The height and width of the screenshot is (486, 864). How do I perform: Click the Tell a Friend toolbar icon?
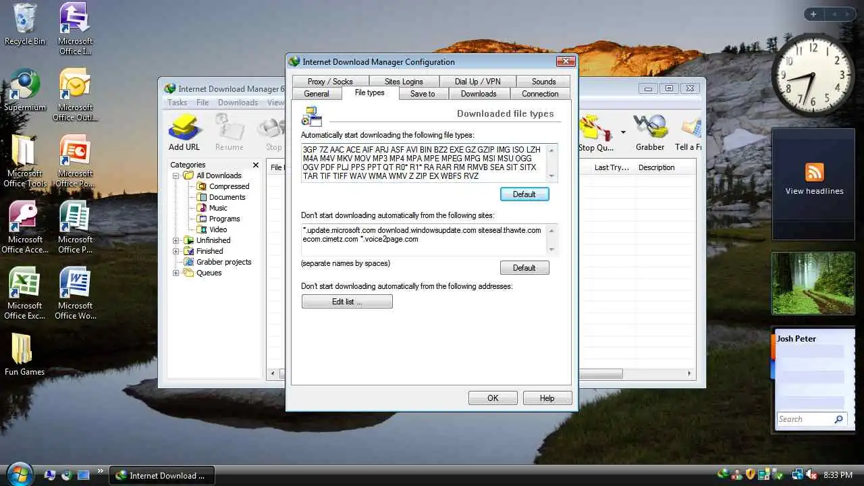pyautogui.click(x=688, y=133)
